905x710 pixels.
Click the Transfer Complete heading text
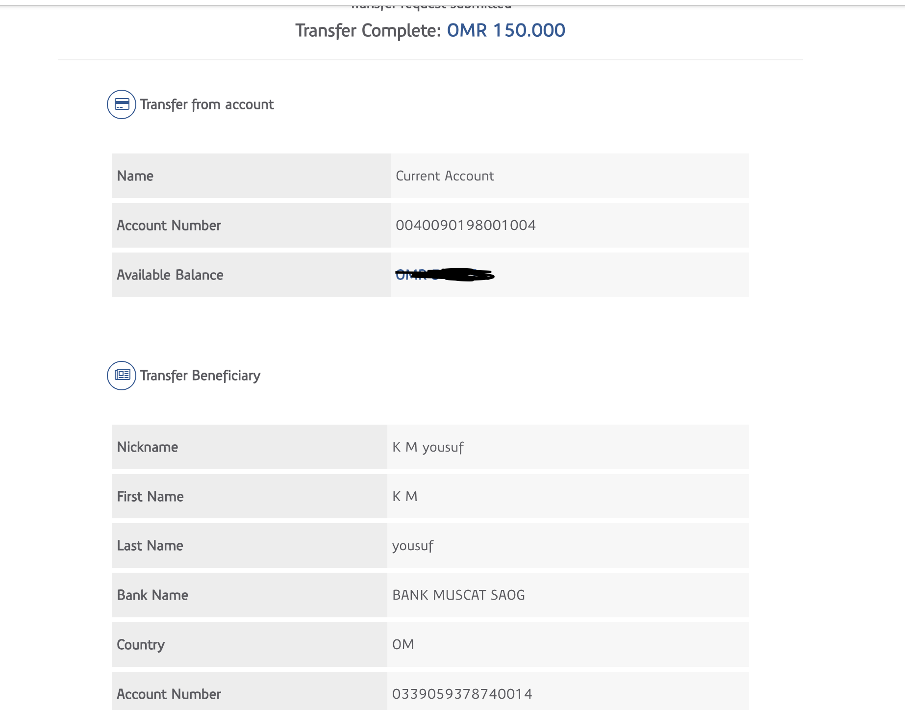coord(368,30)
